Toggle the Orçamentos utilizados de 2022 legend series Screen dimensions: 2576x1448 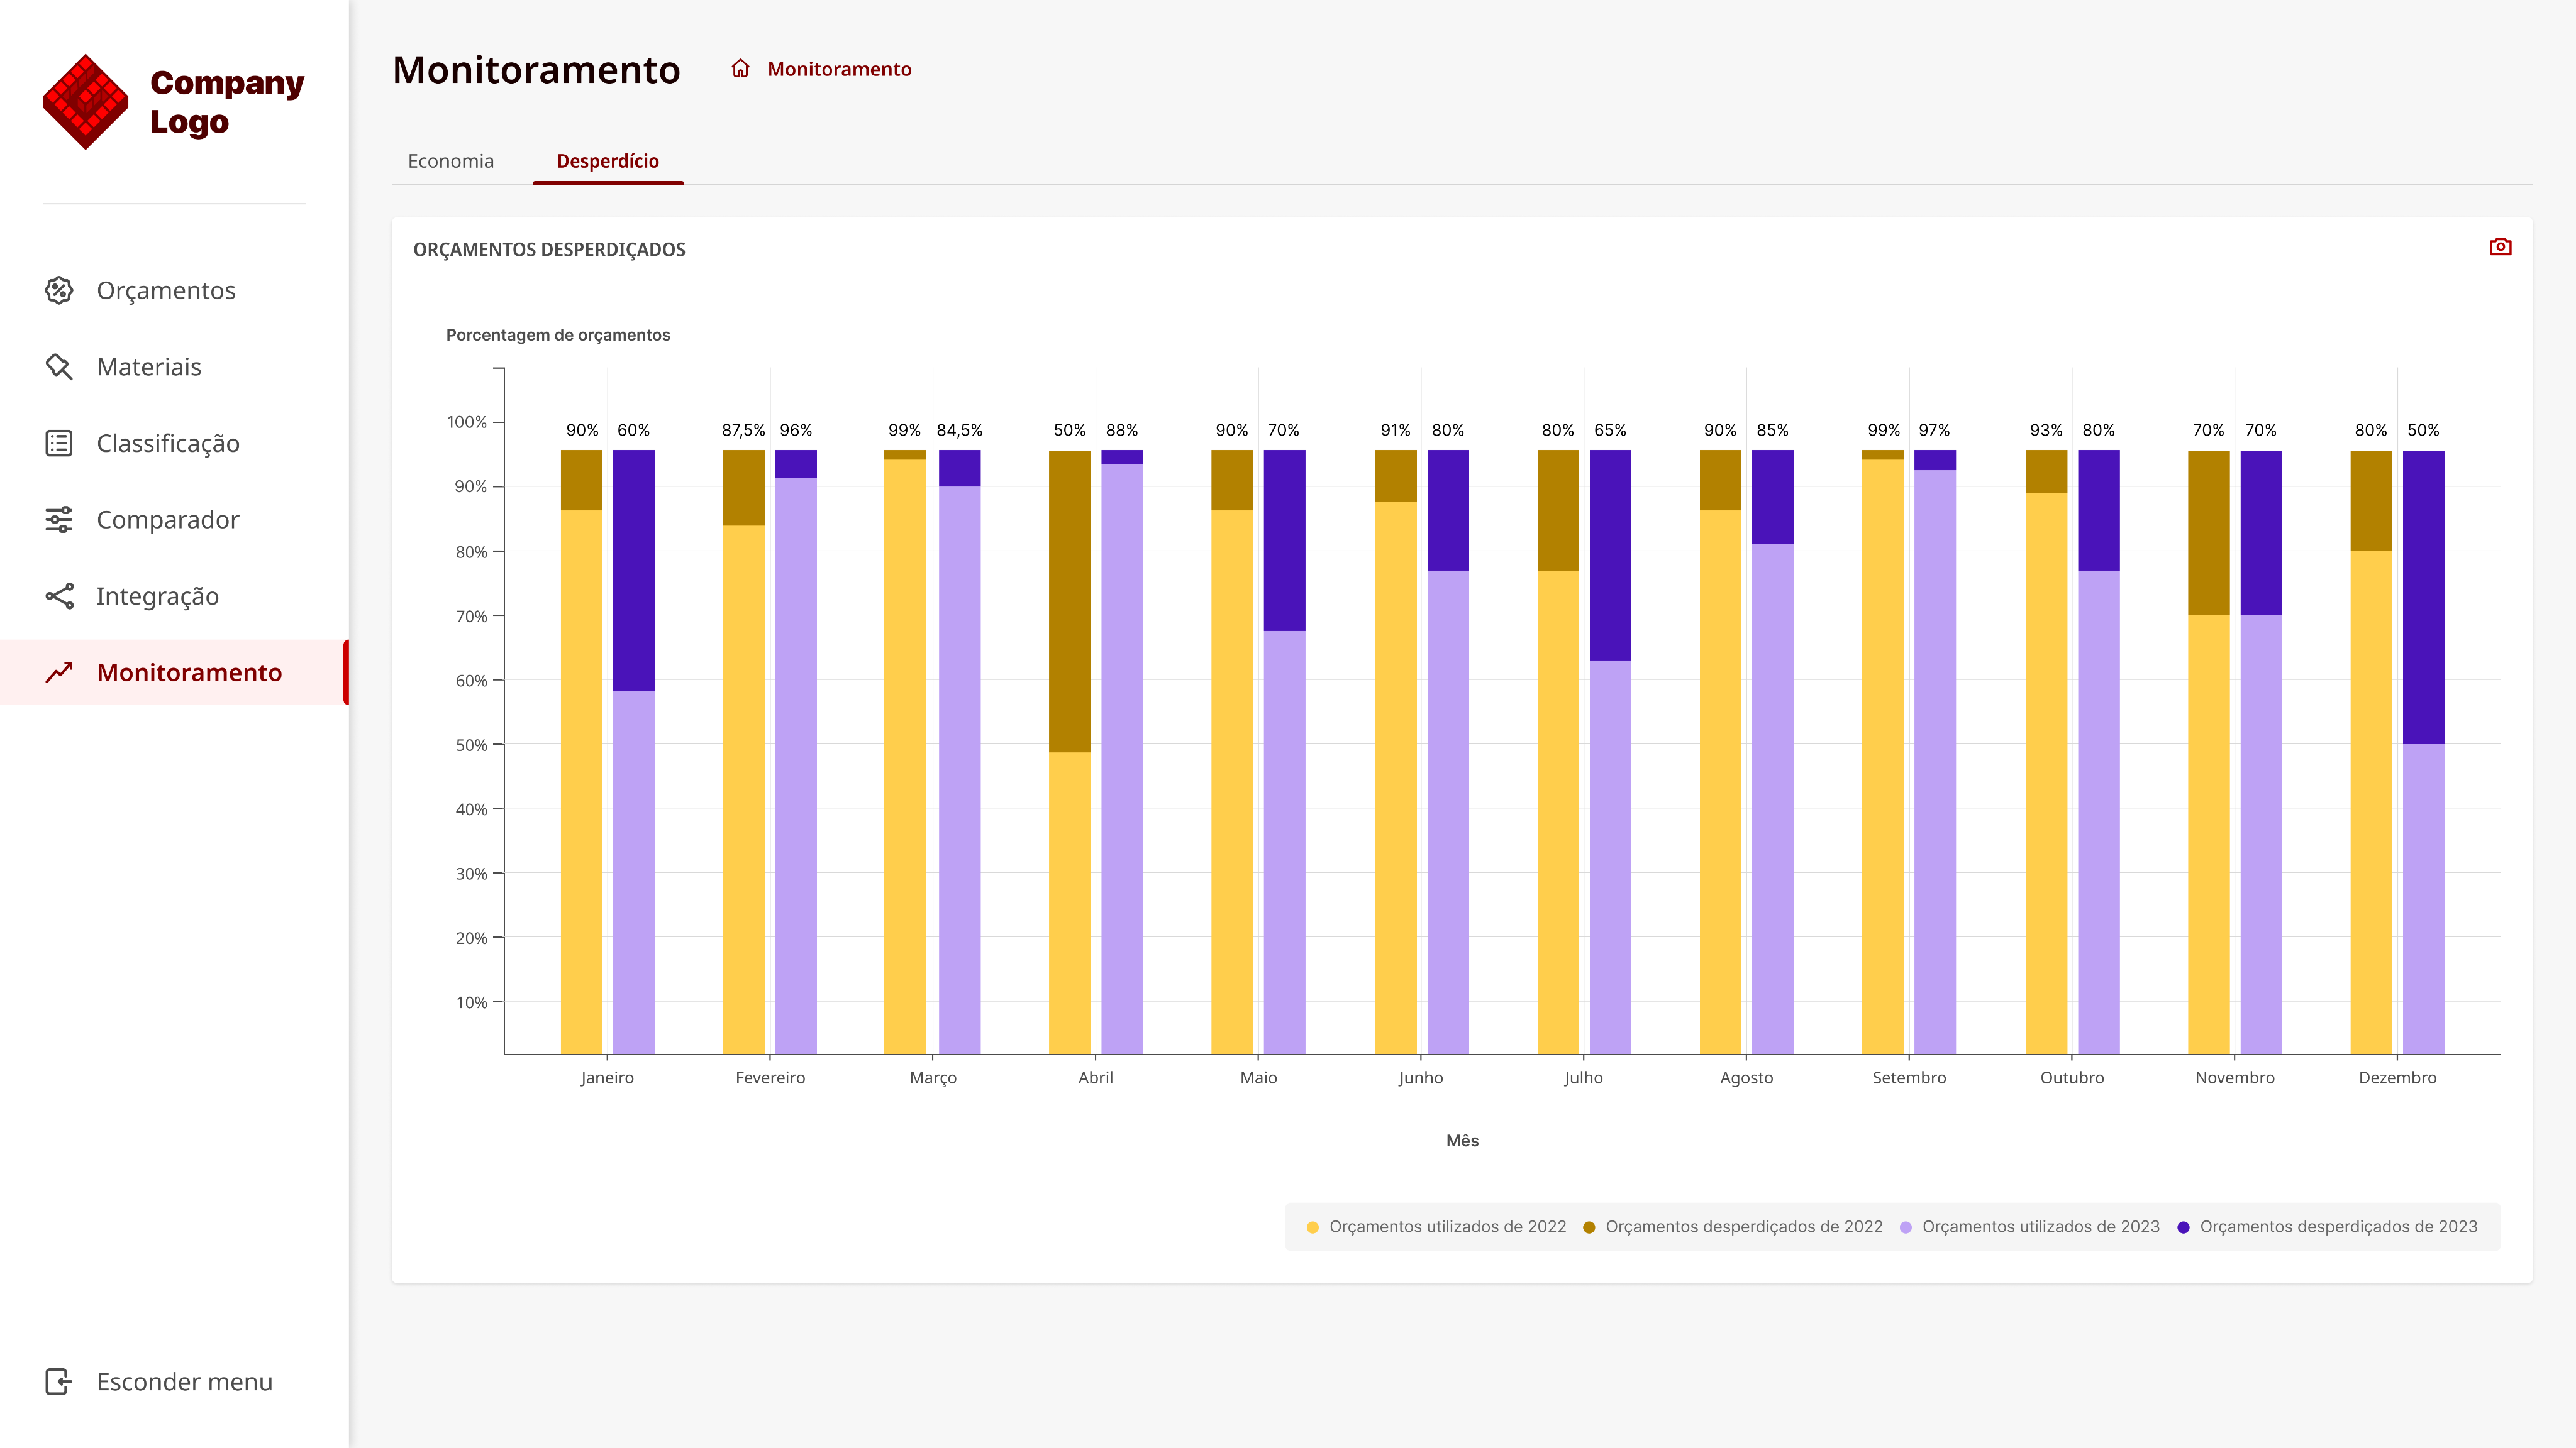pos(1436,1226)
